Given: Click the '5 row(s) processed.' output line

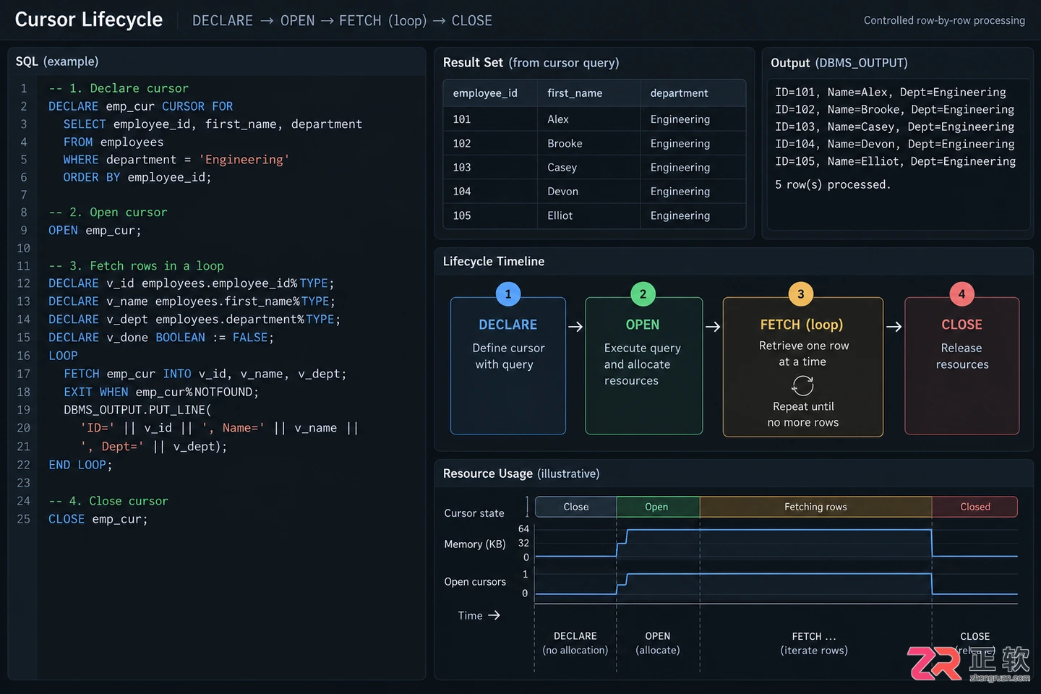Looking at the screenshot, I should coord(833,184).
